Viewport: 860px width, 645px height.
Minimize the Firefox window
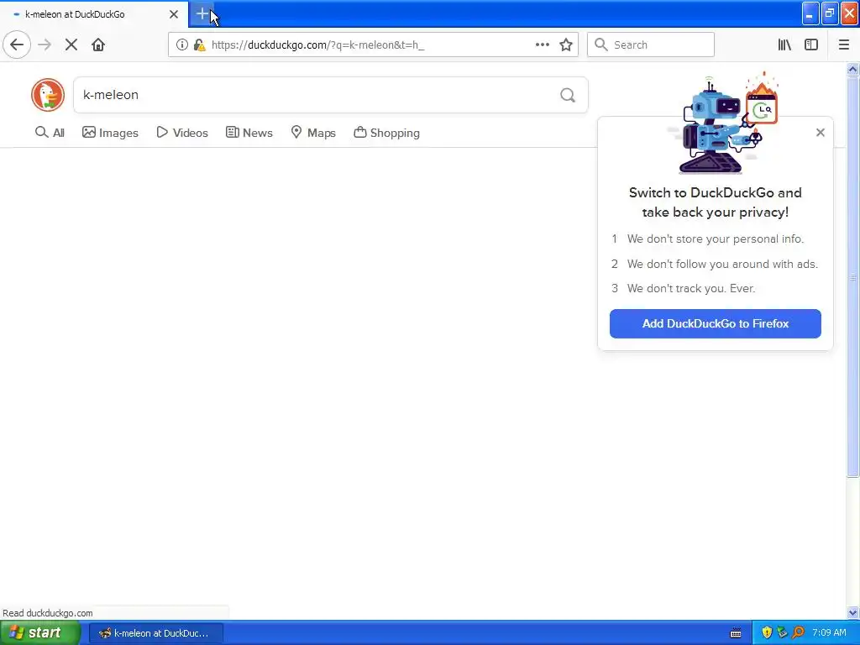[810, 13]
